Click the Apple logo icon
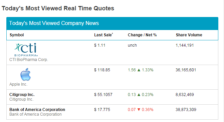The width and height of the screenshot is (224, 122). pyautogui.click(x=26, y=74)
